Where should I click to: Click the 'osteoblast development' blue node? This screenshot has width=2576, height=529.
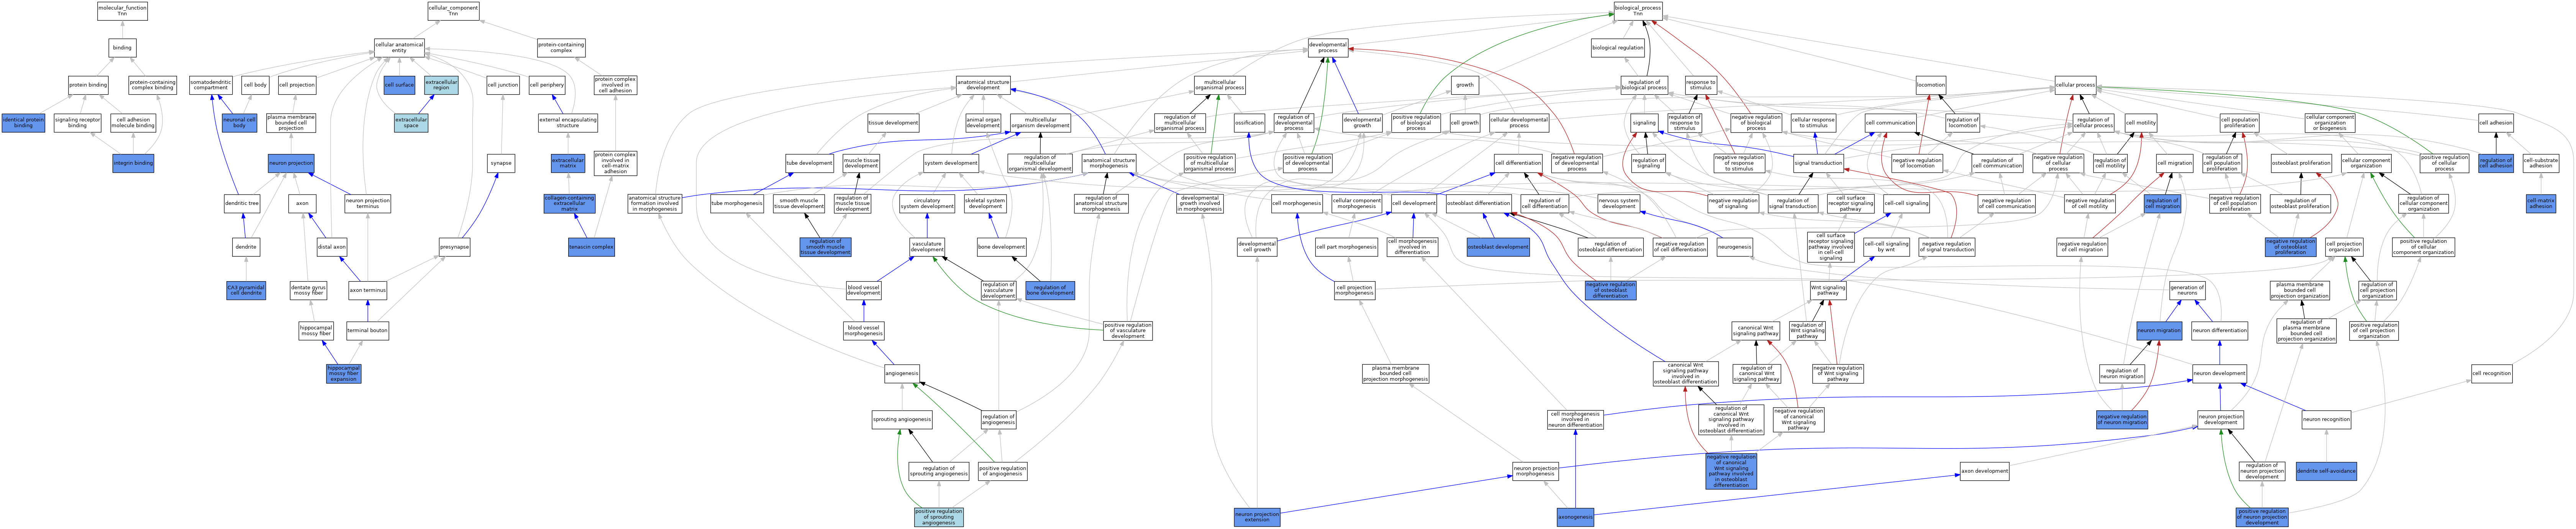coord(1498,247)
